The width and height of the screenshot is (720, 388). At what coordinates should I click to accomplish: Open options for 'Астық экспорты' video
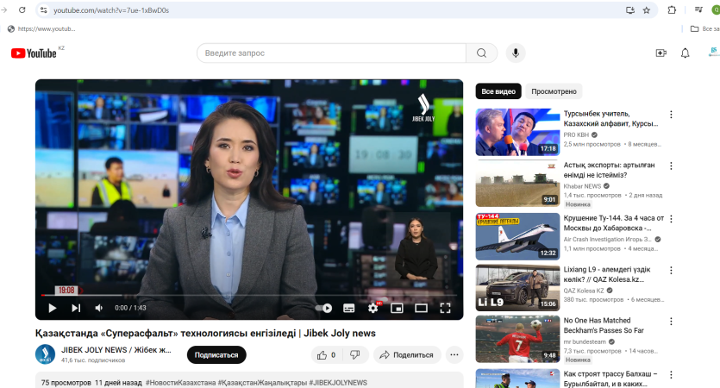(671, 166)
